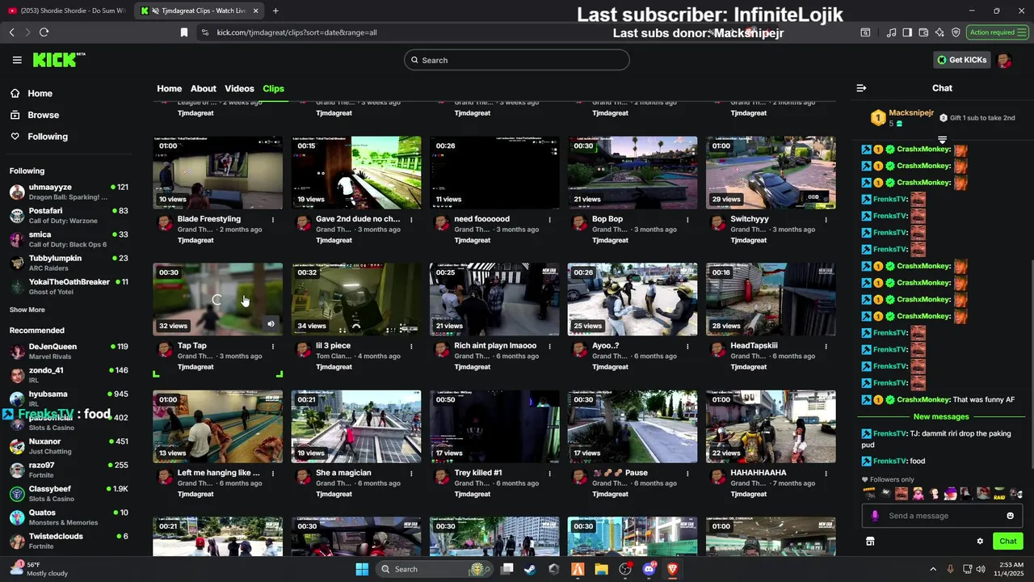Open Windows taskbar Search box

435,569
